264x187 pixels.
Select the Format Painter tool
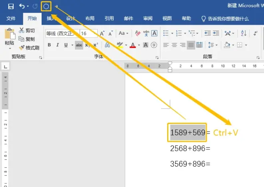29,48
